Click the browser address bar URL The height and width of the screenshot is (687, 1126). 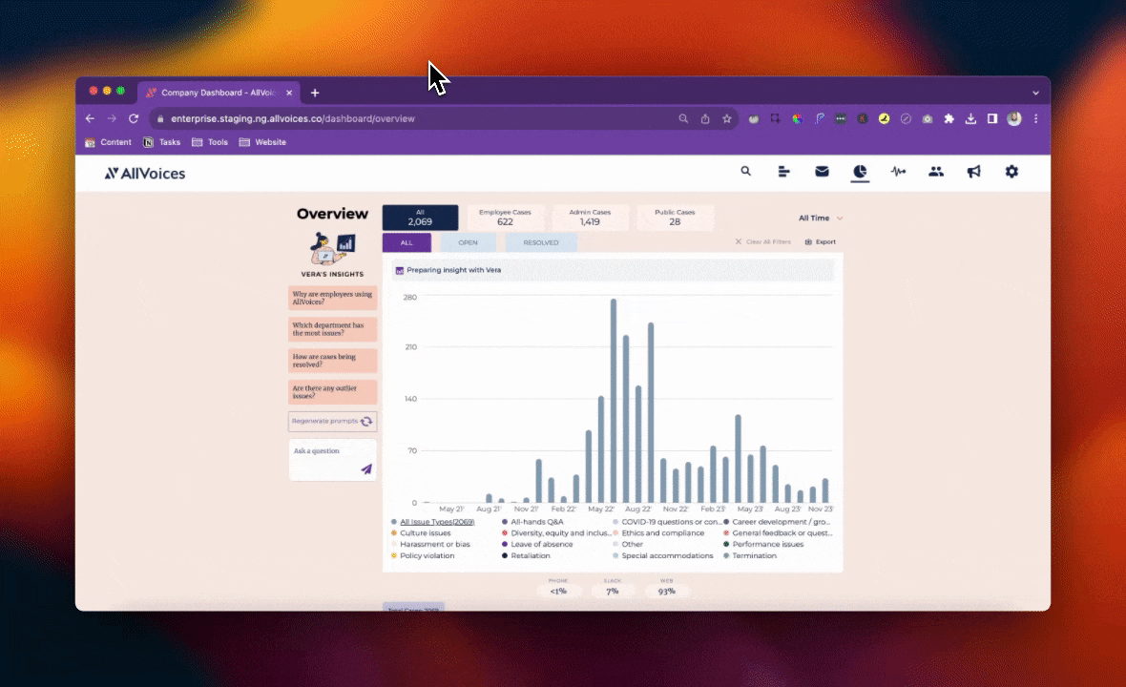(x=293, y=118)
